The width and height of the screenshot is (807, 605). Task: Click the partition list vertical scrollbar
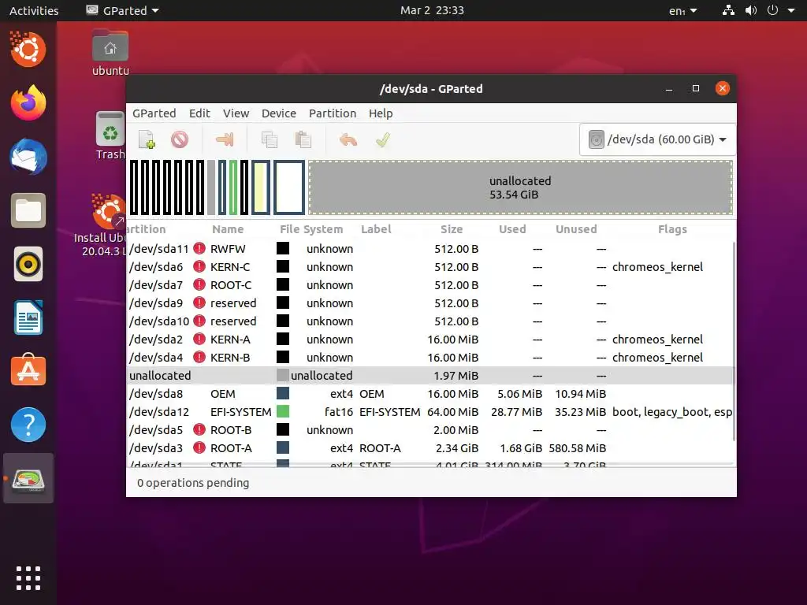tap(734, 340)
